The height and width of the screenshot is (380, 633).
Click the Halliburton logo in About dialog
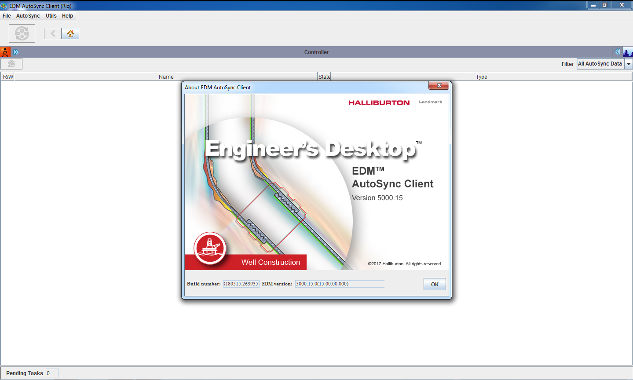tap(379, 102)
